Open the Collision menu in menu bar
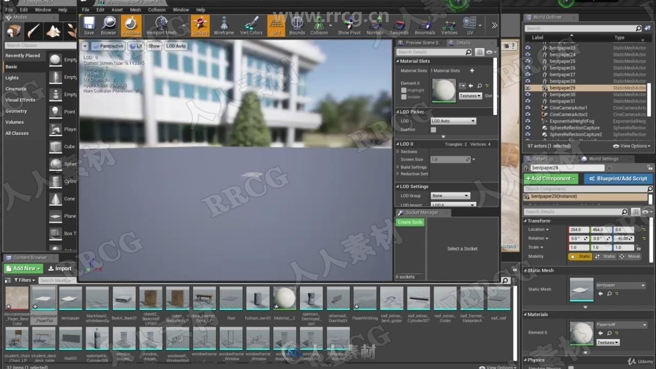 coord(157,10)
